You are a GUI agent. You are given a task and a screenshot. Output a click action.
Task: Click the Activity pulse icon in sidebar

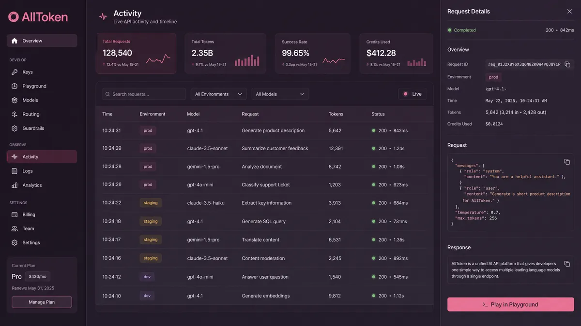15,156
